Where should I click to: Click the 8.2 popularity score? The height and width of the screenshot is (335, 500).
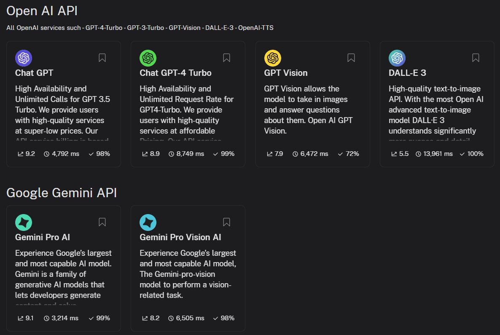(x=155, y=318)
